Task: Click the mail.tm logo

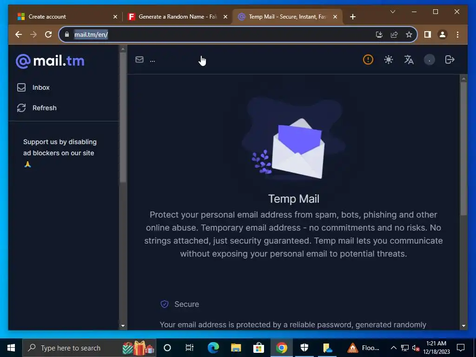Action: coord(50,61)
